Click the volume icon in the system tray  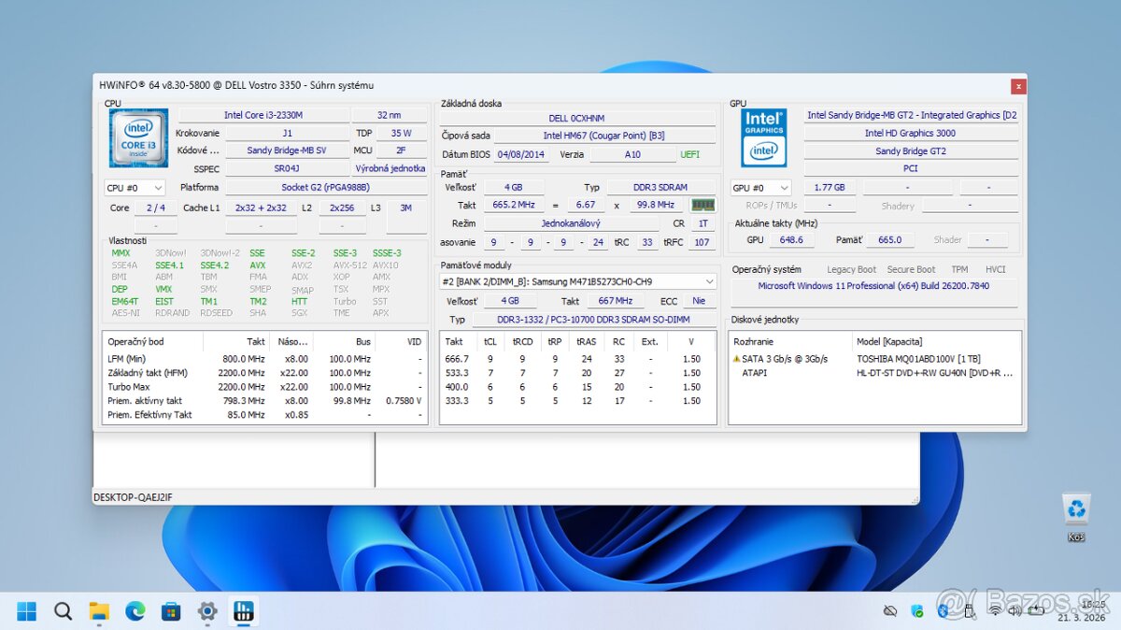[x=1015, y=610]
